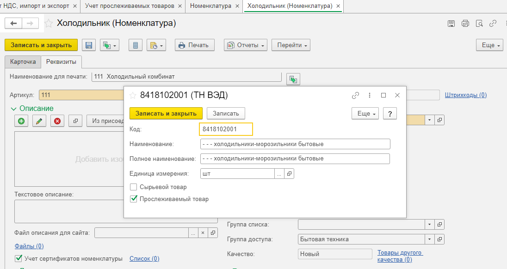Switch to the Реквизиты tab
Image resolution: width=507 pixels, height=269 pixels.
pos(61,61)
